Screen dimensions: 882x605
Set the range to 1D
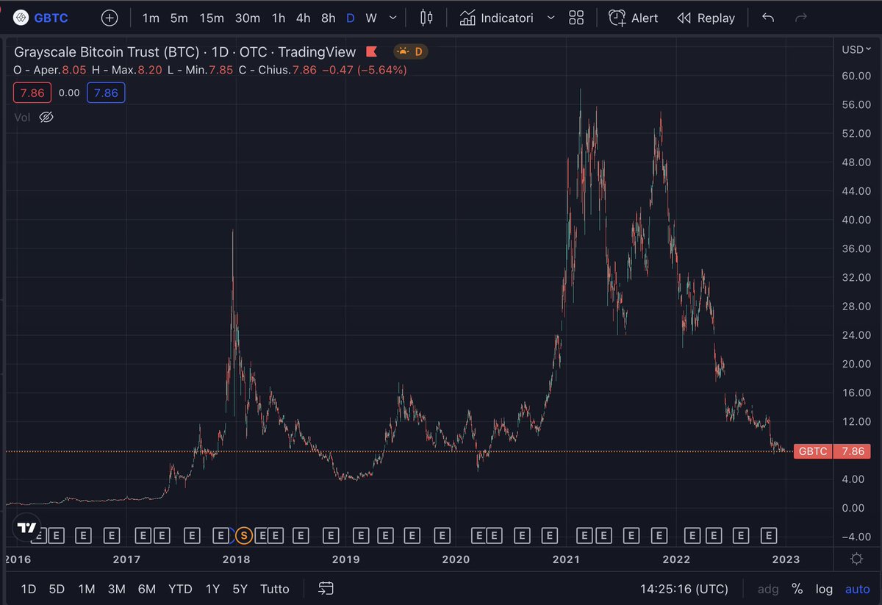click(x=28, y=589)
